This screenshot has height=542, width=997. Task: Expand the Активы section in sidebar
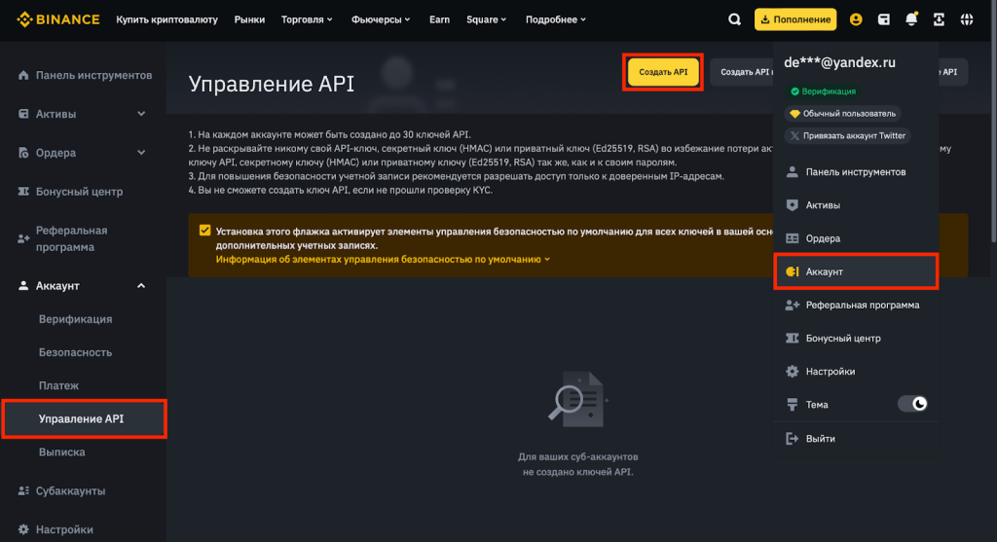tap(141, 114)
